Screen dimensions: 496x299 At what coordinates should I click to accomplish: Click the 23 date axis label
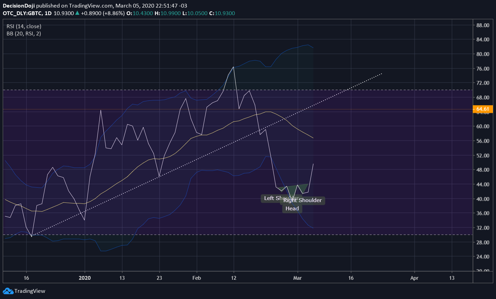click(159, 278)
